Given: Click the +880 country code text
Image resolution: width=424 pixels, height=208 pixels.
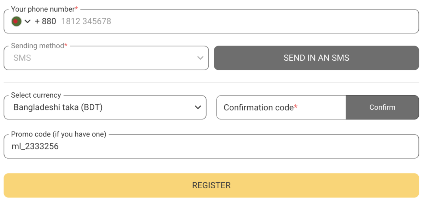Looking at the screenshot, I should point(45,21).
